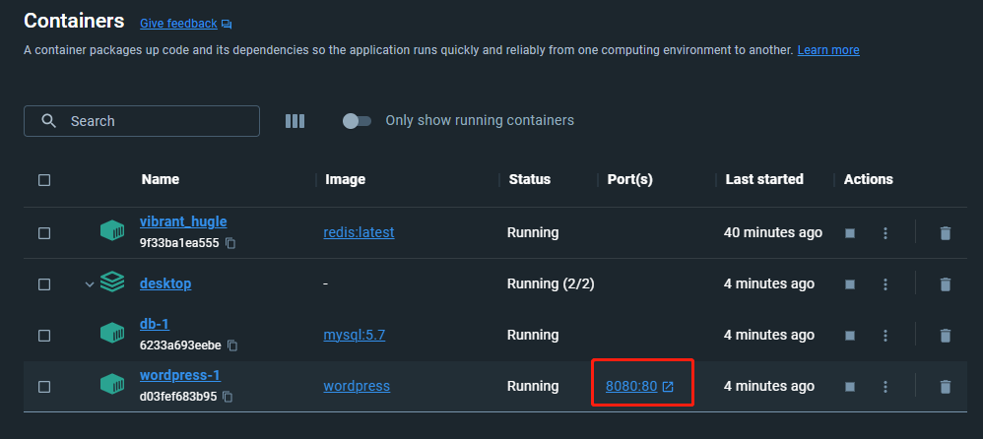Image resolution: width=983 pixels, height=439 pixels.
Task: Click the magnifier icon in search box
Action: click(x=49, y=121)
